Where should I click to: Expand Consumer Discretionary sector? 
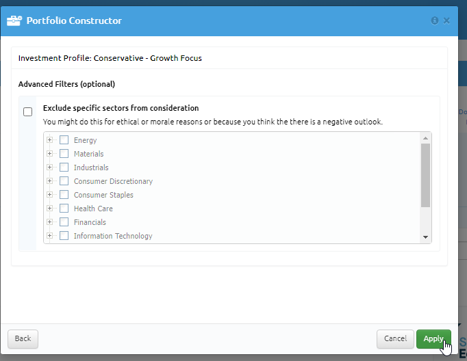point(50,180)
